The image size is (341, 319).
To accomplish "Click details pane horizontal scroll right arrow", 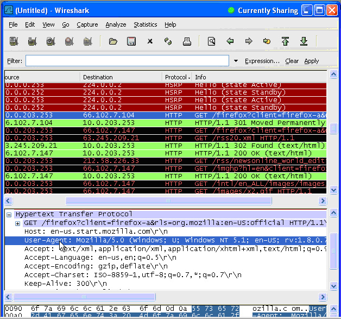I will click(323, 297).
